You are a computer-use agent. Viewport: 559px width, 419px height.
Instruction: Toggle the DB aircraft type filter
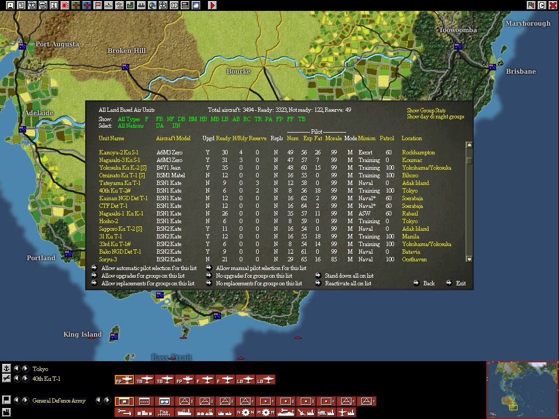(x=181, y=119)
